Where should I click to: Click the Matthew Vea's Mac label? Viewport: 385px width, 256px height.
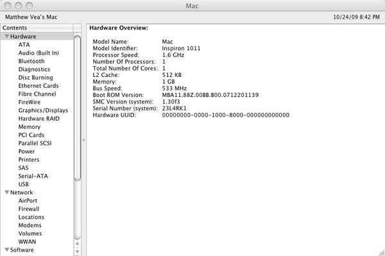coord(31,17)
